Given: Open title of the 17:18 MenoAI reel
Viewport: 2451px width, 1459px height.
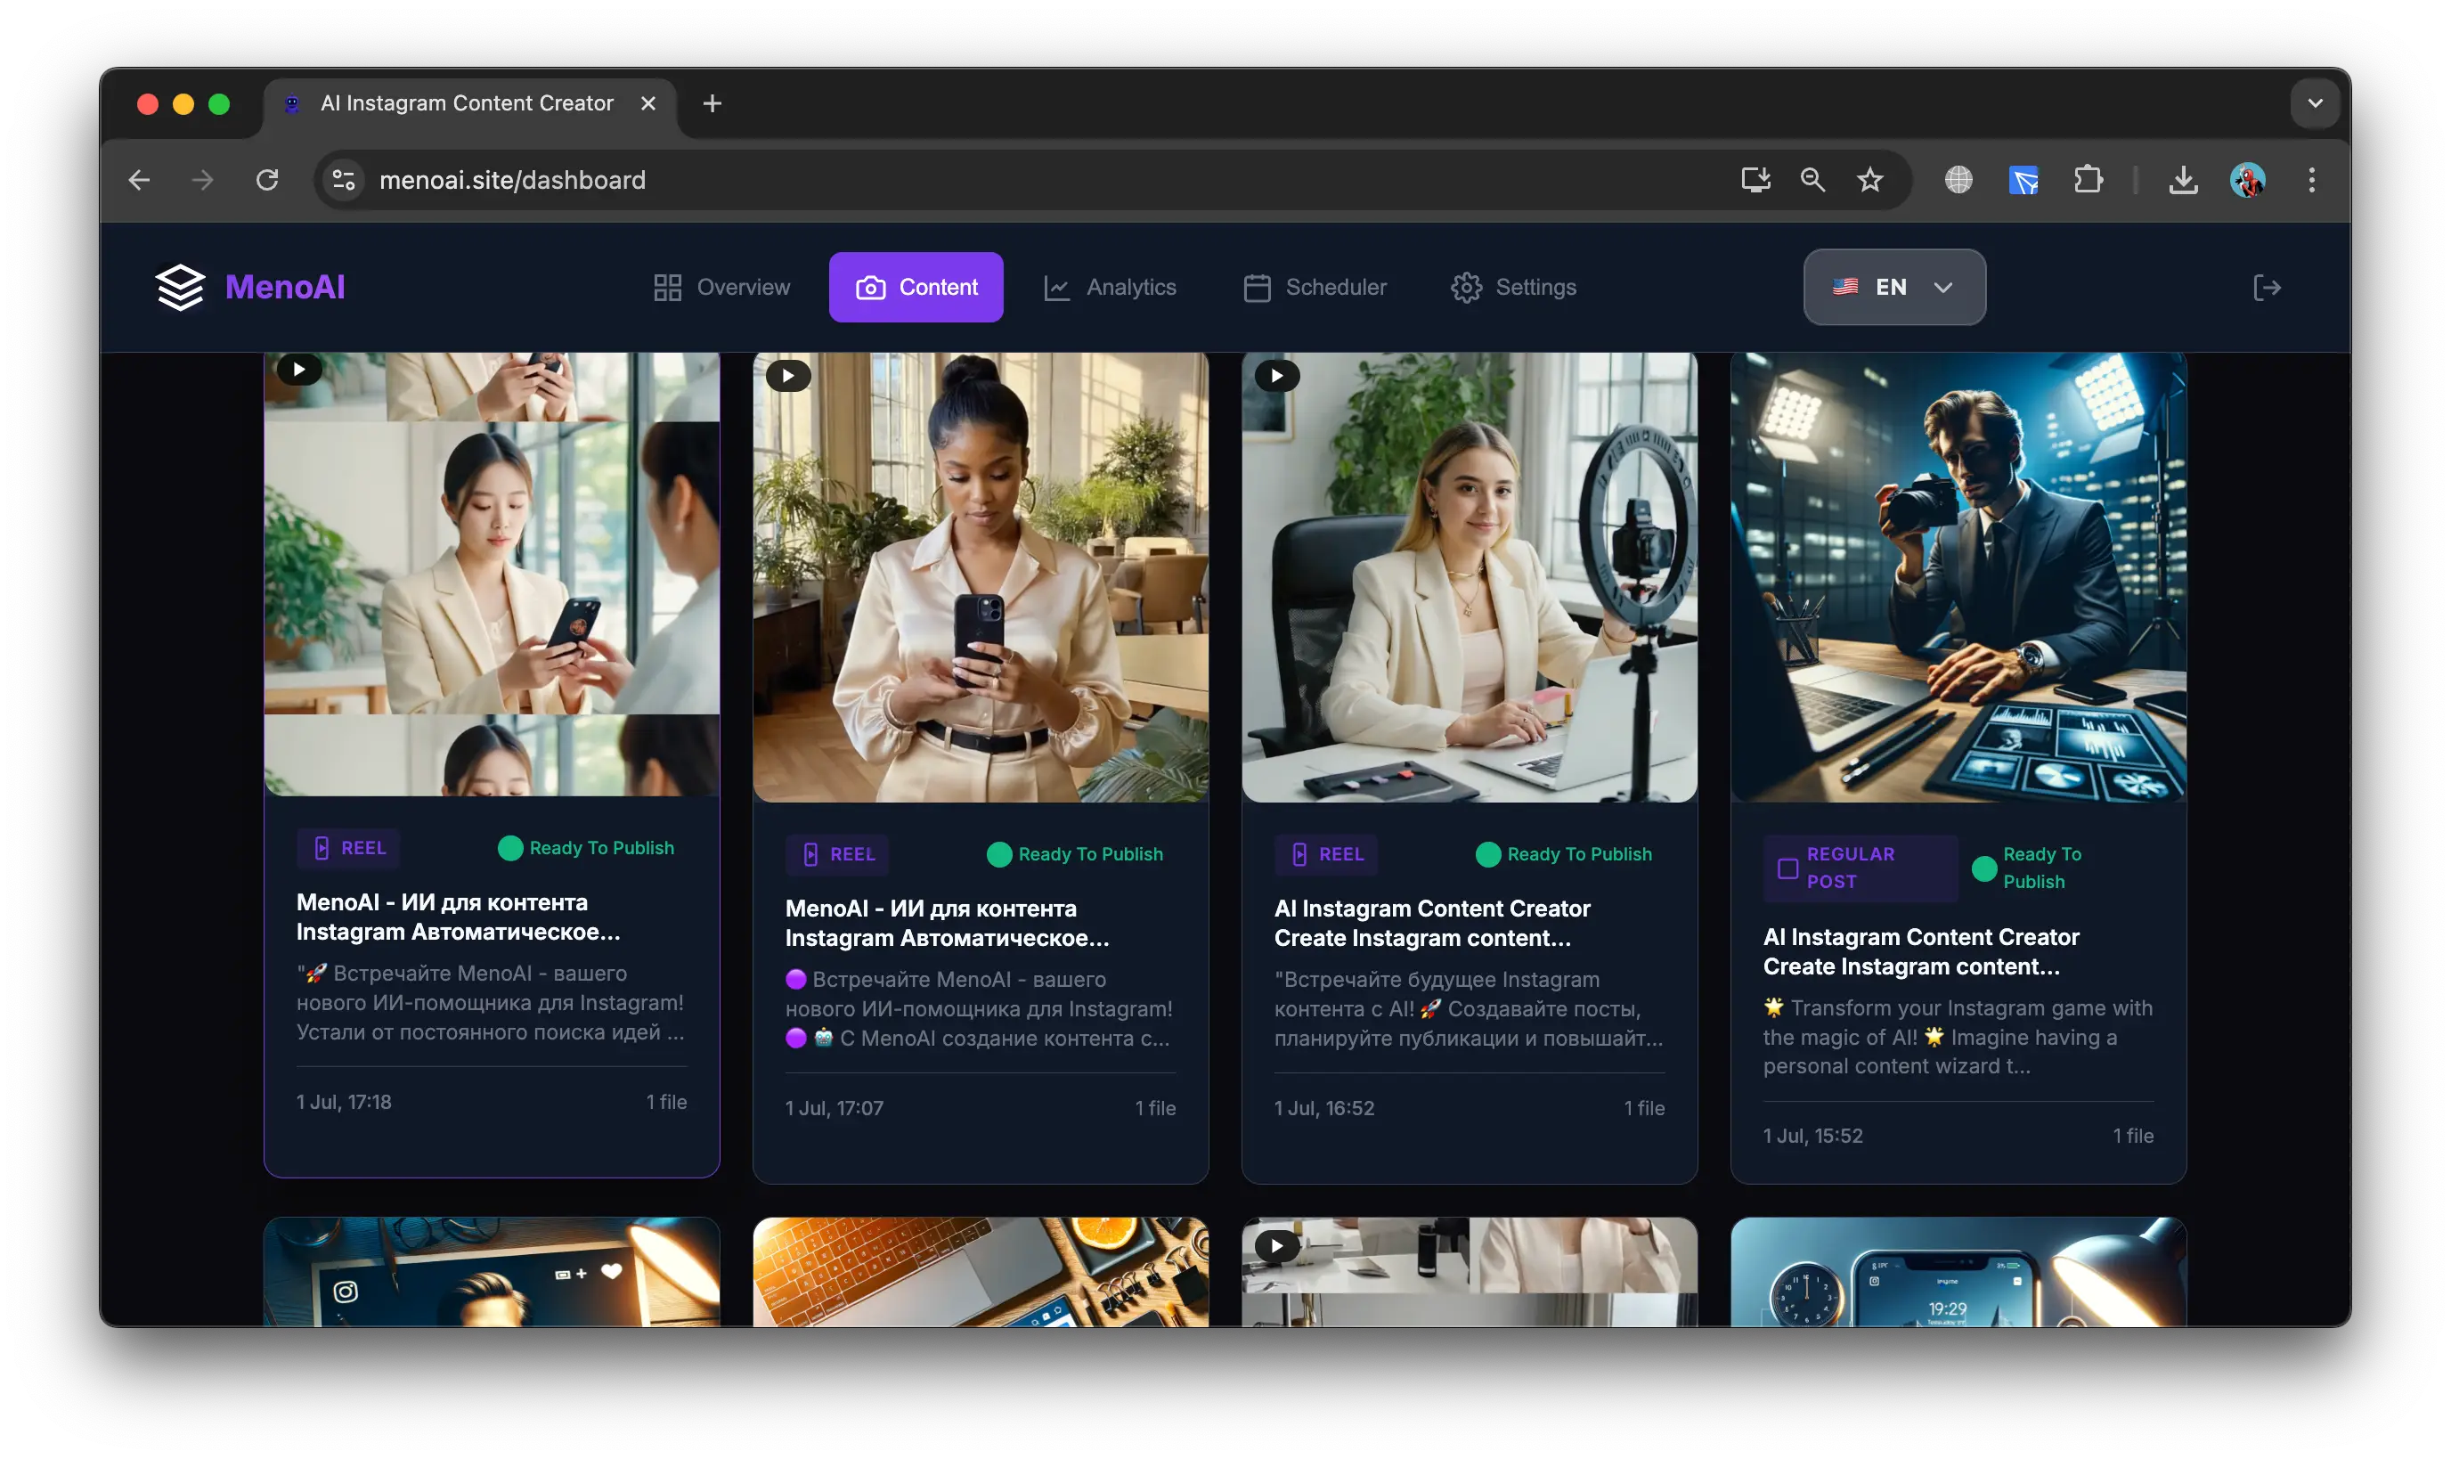Looking at the screenshot, I should [458, 917].
